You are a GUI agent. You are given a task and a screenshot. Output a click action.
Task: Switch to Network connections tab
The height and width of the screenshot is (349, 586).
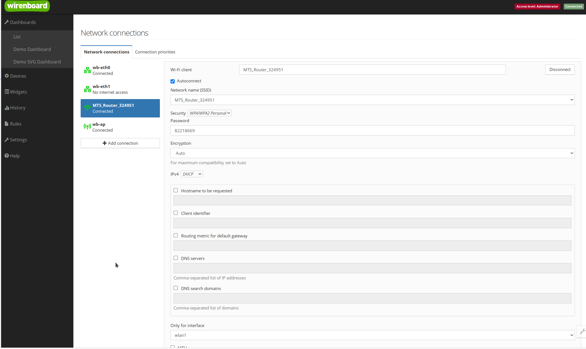(x=107, y=52)
